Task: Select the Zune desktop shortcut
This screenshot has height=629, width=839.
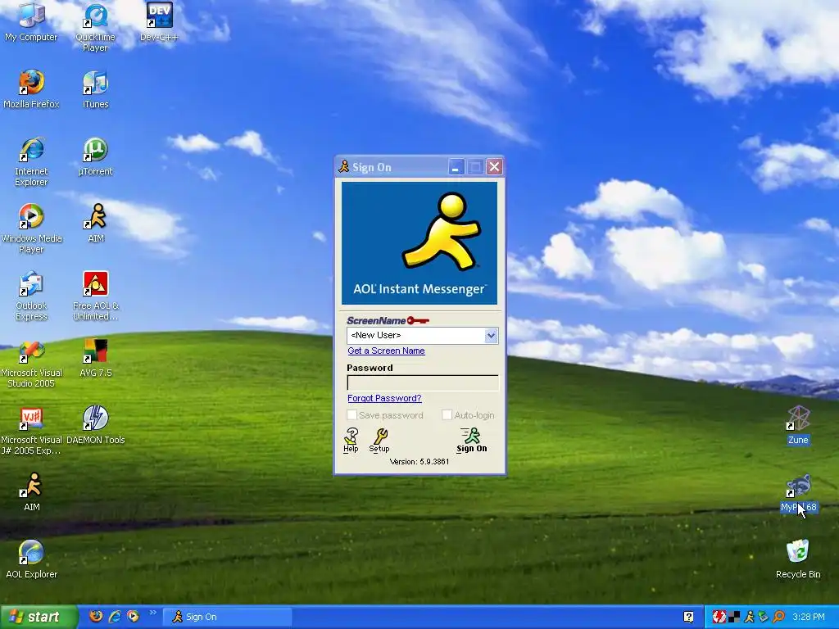Action: click(x=798, y=425)
